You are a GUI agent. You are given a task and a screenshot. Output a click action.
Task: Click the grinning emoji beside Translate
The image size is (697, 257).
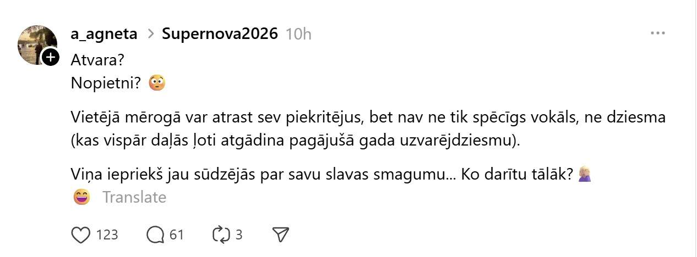pyautogui.click(x=81, y=197)
